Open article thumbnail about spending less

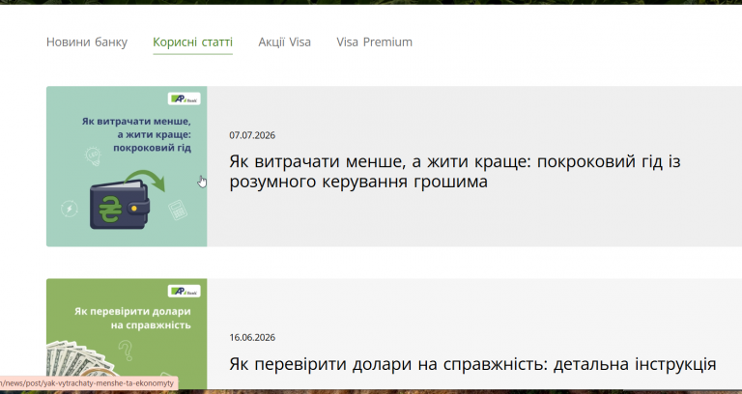click(127, 166)
